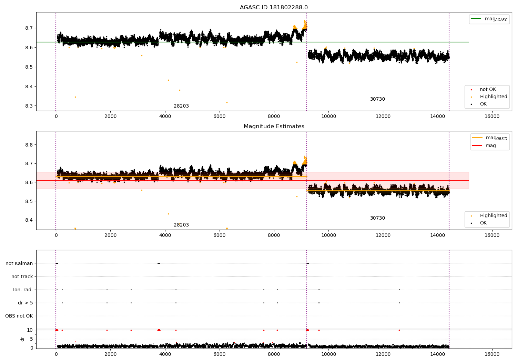Click x-tick 2000 under Magnitude Estimates plot
Screen dimensions: 517x362
pyautogui.click(x=110, y=235)
